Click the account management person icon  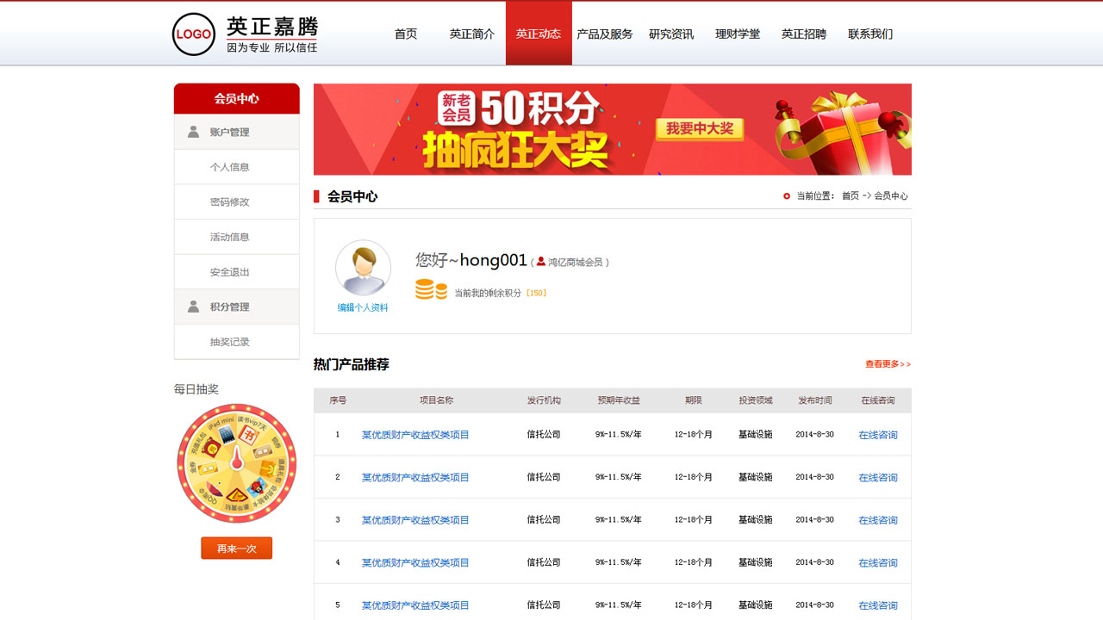tap(193, 132)
